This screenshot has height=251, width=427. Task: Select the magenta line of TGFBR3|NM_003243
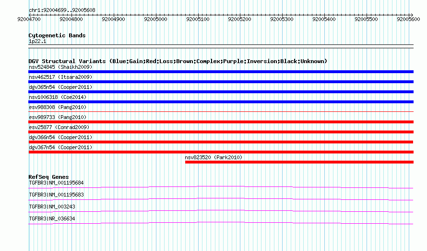(221, 211)
